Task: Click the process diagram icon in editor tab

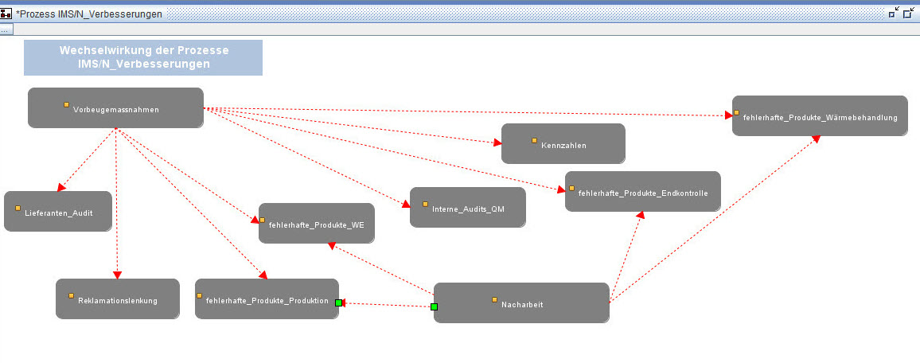Action: point(6,14)
